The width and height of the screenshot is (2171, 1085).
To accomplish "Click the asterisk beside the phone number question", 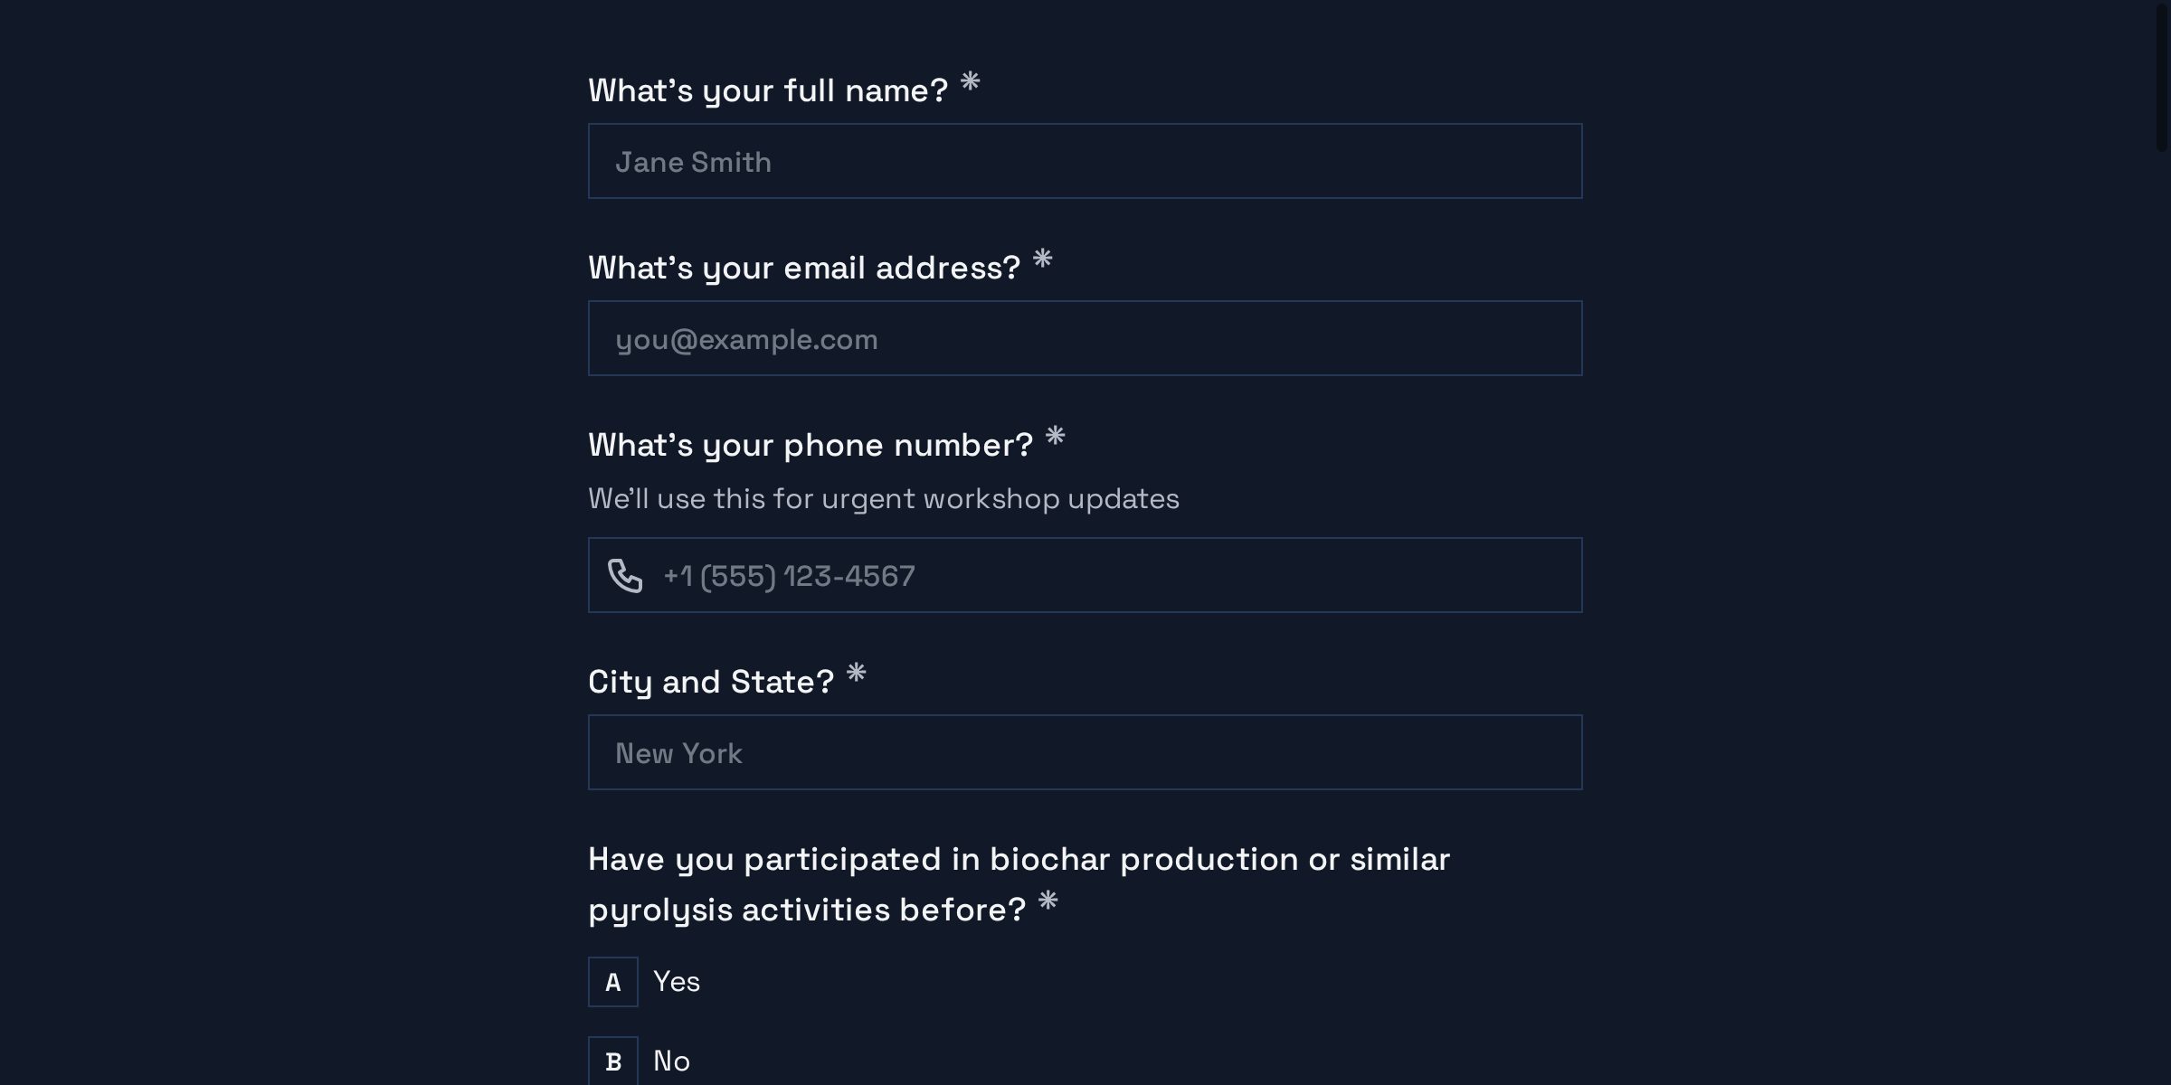I will pos(1055,437).
